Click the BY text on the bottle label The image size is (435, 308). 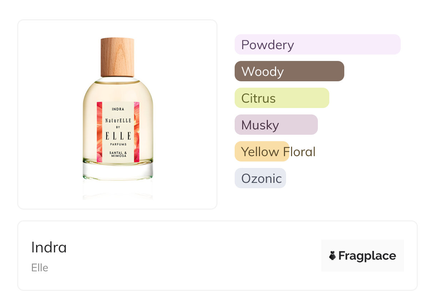tap(118, 127)
